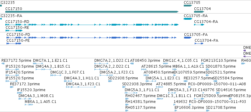Select the DMG4A.3_1.M08.C1 label
The width and height of the screenshot is (251, 112).
pos(36,96)
